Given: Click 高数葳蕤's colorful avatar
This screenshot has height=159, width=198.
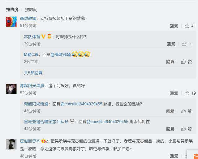Looking at the screenshot, I should (x=11, y=22).
